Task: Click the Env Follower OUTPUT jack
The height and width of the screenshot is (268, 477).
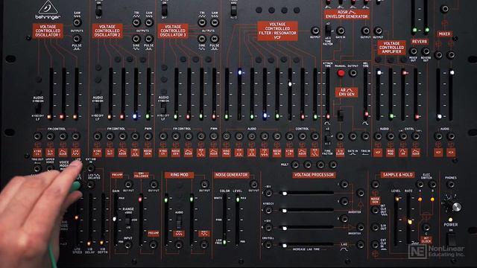Action: [x=154, y=184]
